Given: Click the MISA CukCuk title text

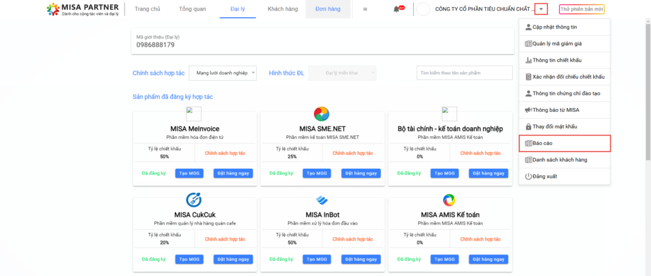Looking at the screenshot, I should click(x=195, y=214).
